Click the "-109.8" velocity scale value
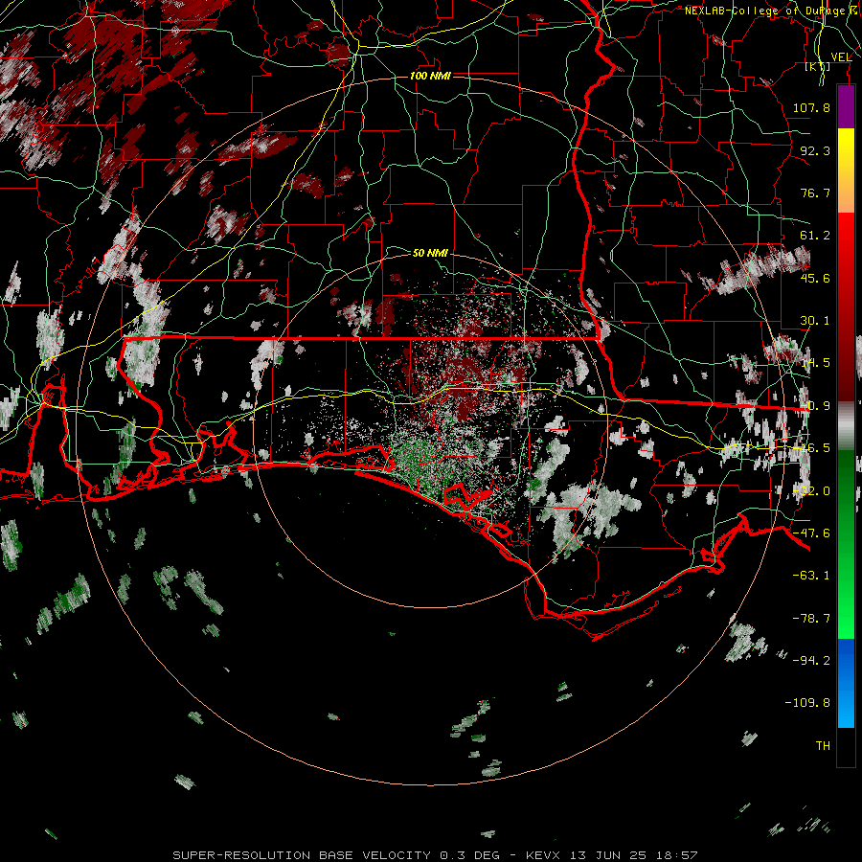Viewport: 862px width, 862px height. coord(807,703)
